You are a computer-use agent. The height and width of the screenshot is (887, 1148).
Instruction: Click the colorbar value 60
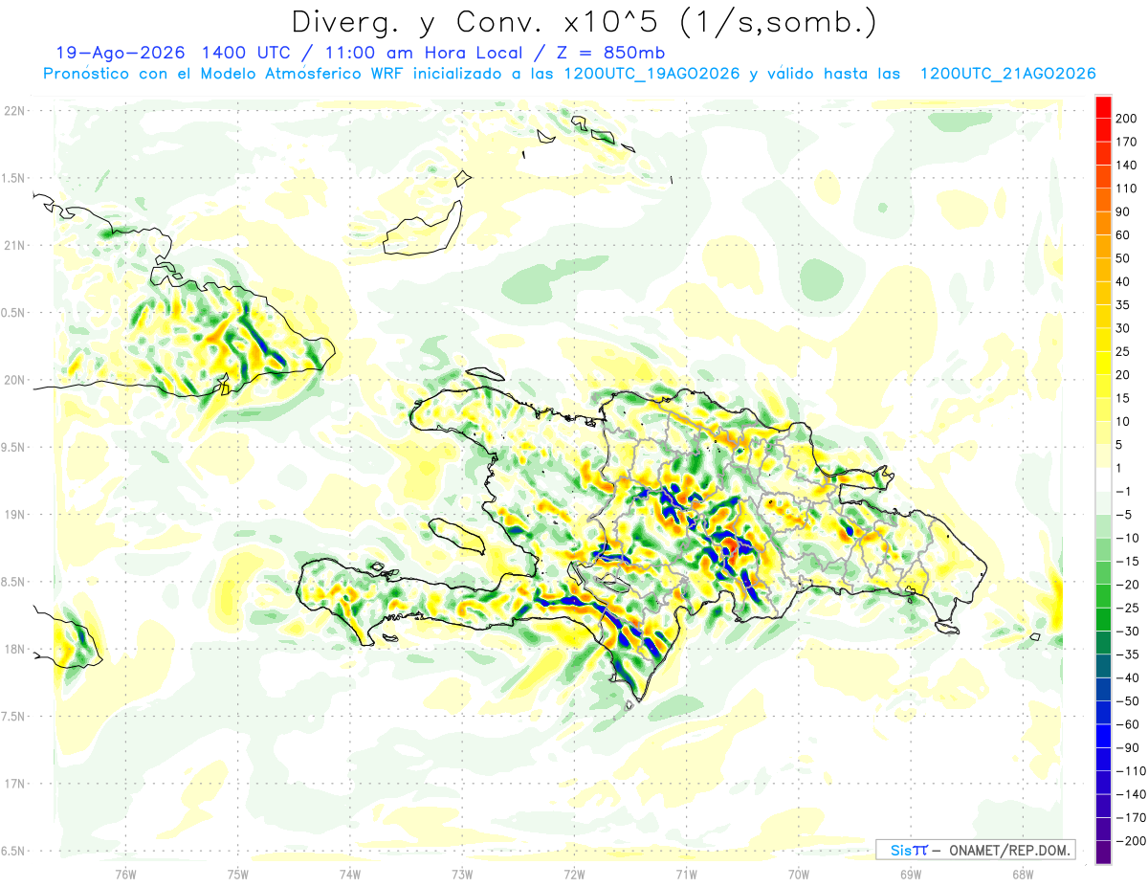pyautogui.click(x=1123, y=235)
